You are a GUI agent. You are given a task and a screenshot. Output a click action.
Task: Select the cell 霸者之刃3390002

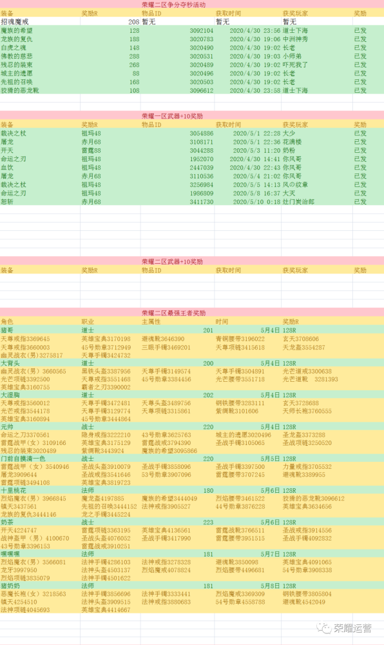point(106,387)
